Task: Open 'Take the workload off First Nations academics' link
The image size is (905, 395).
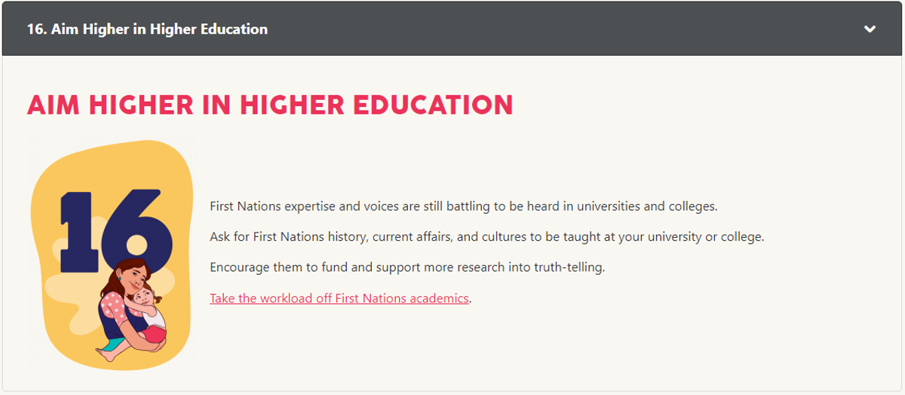Action: pos(339,298)
